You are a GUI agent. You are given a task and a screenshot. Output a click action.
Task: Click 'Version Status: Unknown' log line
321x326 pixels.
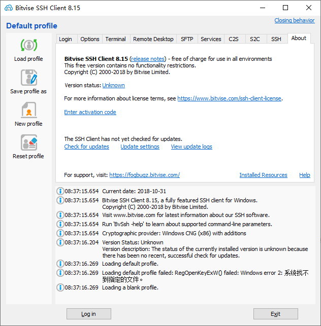[133, 242]
